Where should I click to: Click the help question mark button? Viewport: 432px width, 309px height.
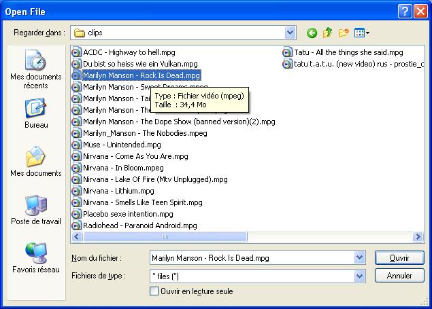(x=405, y=12)
